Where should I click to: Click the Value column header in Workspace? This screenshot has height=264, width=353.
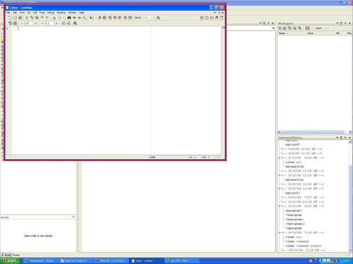click(x=321, y=33)
